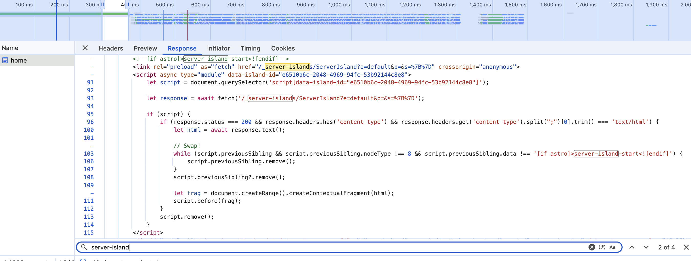Close the search bar

coord(686,247)
